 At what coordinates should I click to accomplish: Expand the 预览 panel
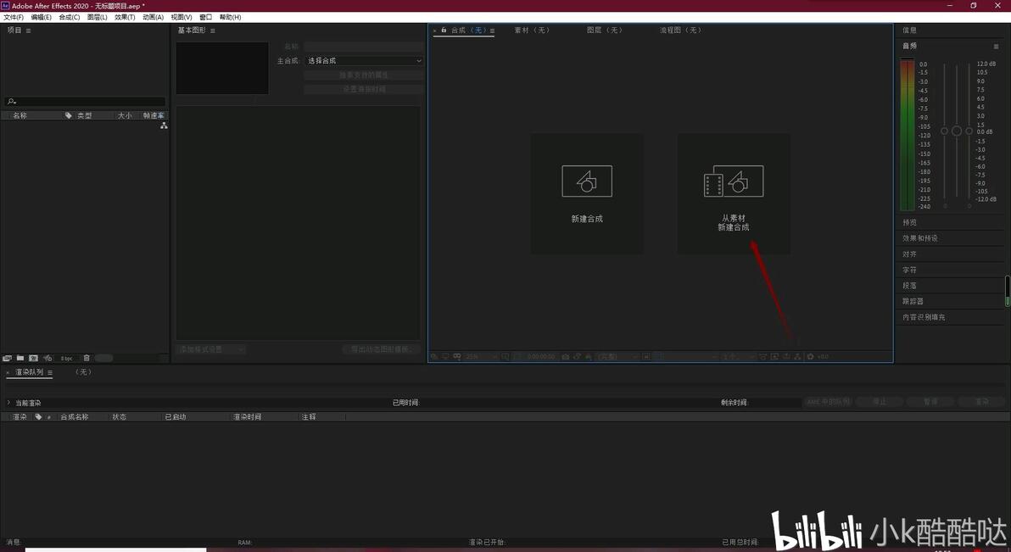[910, 222]
